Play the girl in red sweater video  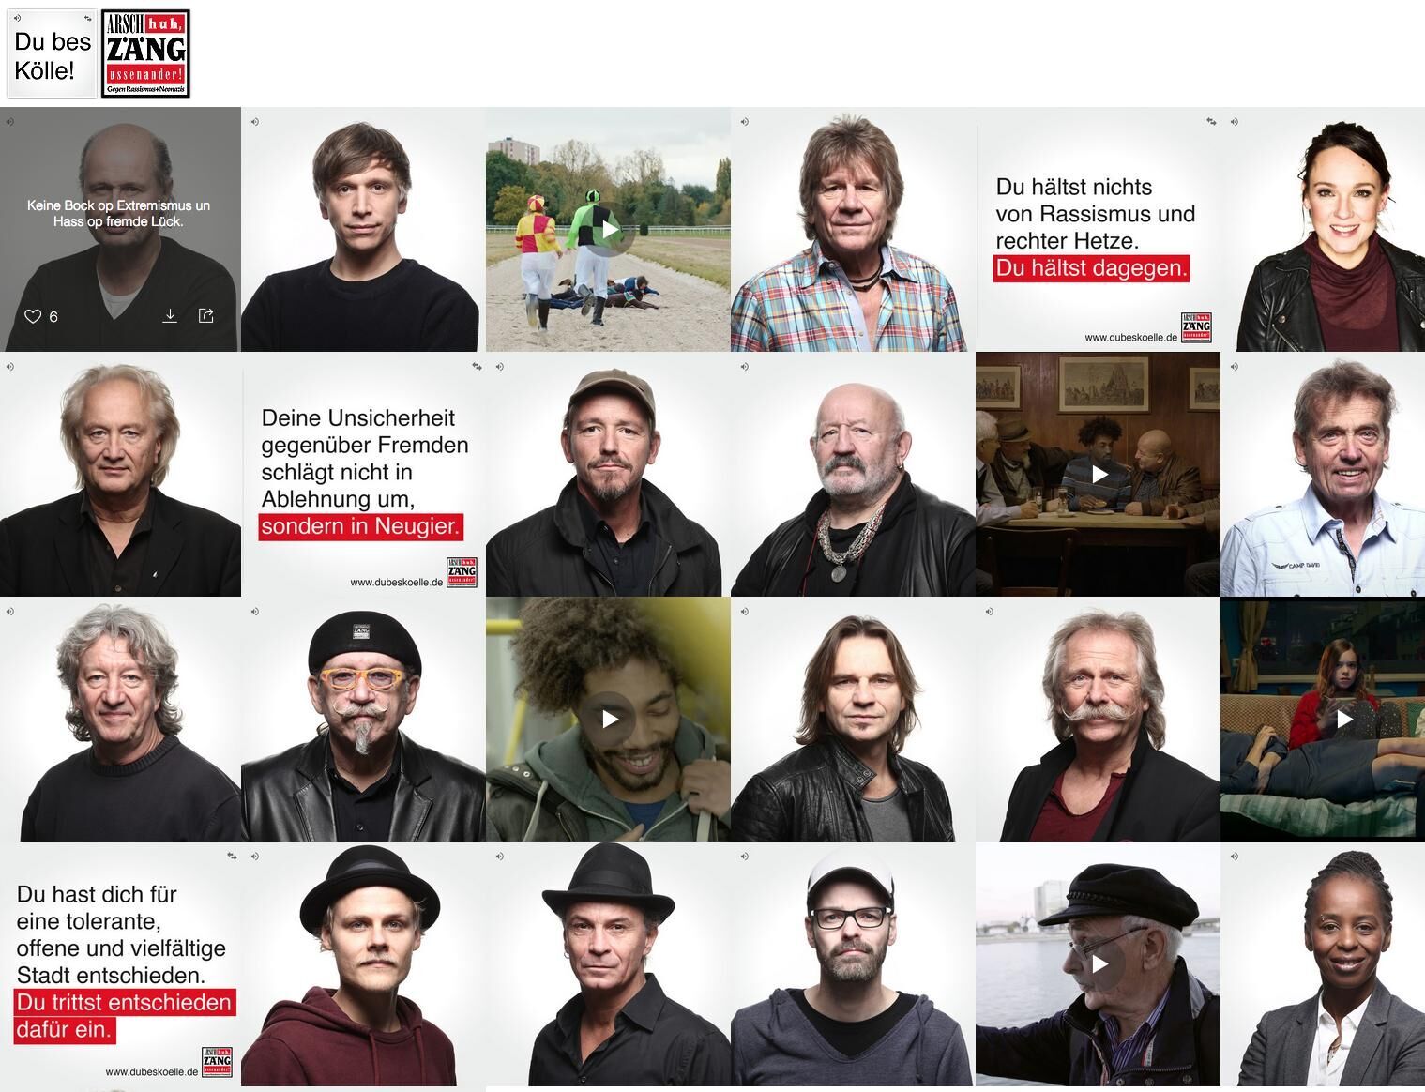pyautogui.click(x=1342, y=719)
